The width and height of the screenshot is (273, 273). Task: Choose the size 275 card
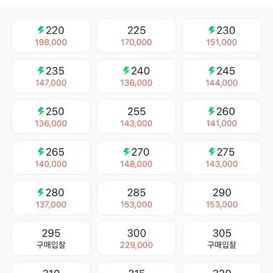222,157
